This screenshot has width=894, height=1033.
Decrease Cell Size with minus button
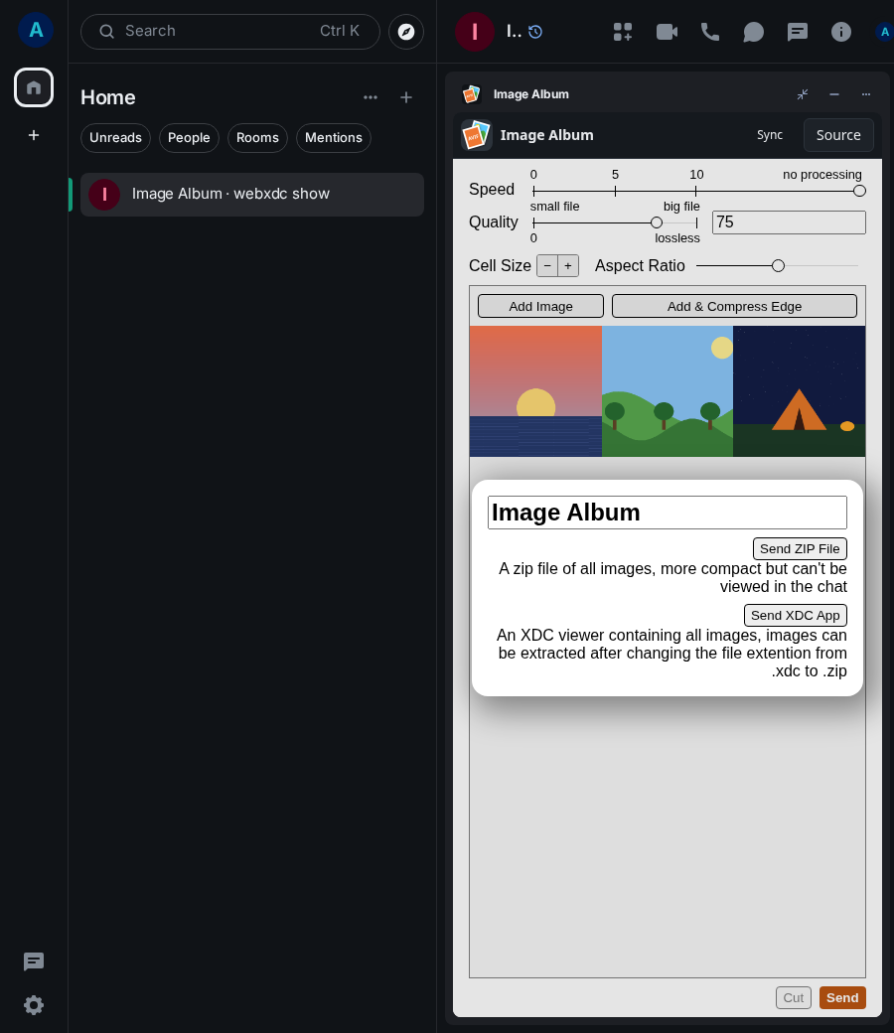[547, 266]
